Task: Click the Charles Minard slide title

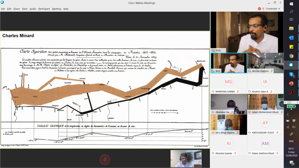Action: coord(18,36)
